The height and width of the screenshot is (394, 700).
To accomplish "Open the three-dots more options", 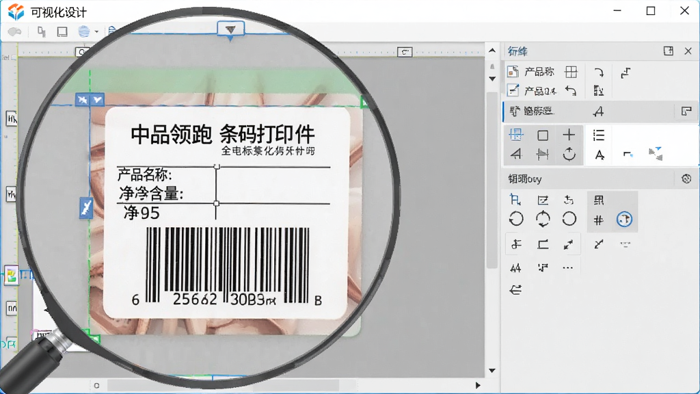I will [x=568, y=268].
